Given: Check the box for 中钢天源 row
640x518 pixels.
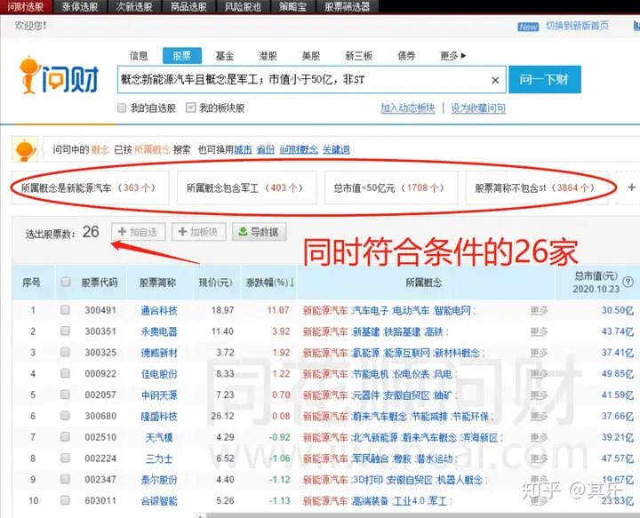Looking at the screenshot, I should point(65,394).
